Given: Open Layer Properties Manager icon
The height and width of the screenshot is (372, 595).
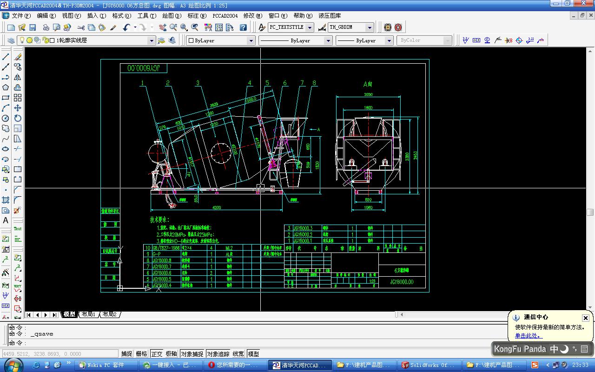Looking at the screenshot, I should click(11, 40).
